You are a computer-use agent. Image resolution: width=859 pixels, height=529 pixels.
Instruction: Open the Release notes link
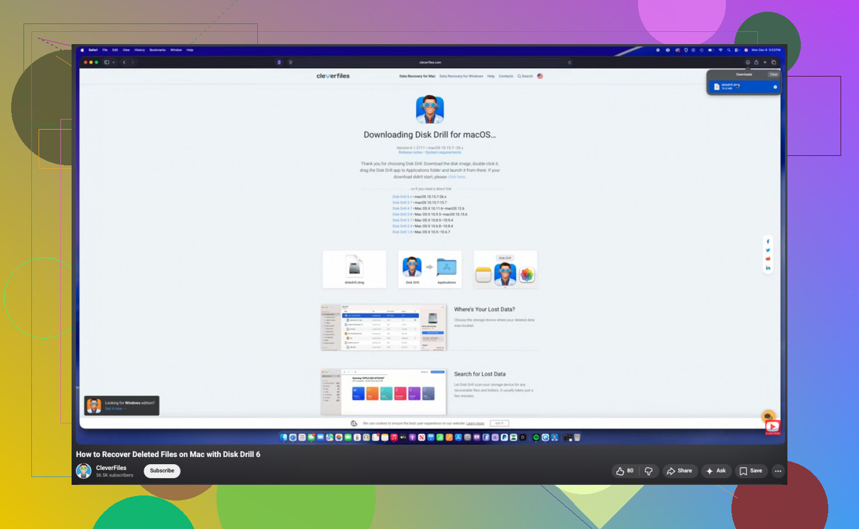410,152
